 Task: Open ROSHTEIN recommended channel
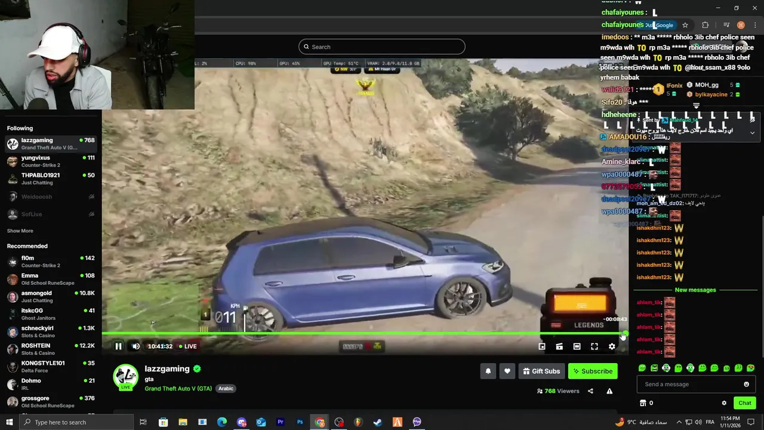tap(51, 349)
